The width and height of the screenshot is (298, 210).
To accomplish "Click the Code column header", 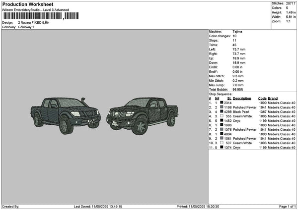I will click(262, 99).
